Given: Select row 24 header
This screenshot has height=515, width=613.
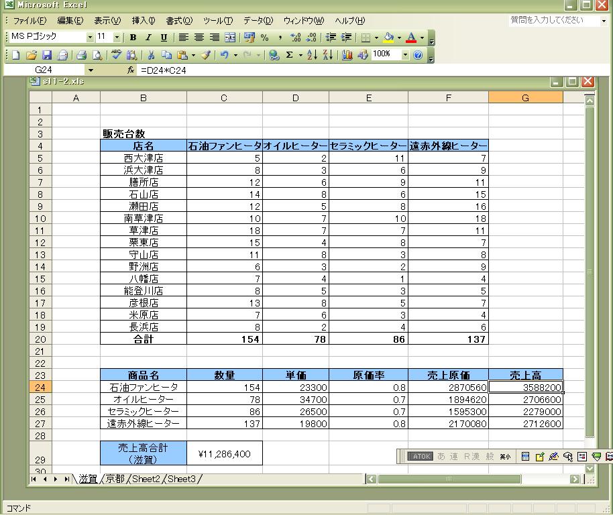Looking at the screenshot, I should (x=40, y=387).
